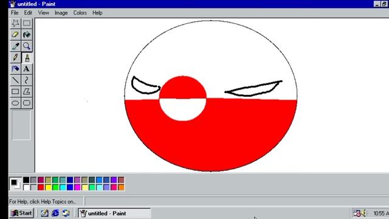Click the untitled - Paint taskbar button
This screenshot has height=219, width=389.
pos(114,214)
